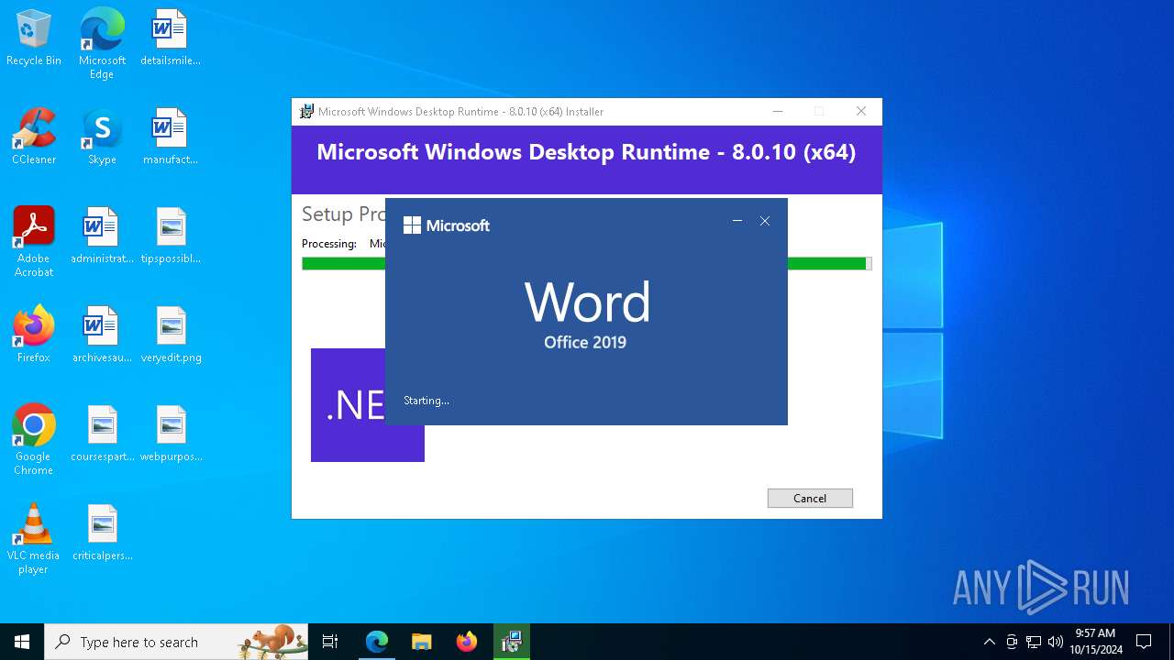Select the administrat... Word document
This screenshot has height=660, width=1174.
pyautogui.click(x=102, y=236)
